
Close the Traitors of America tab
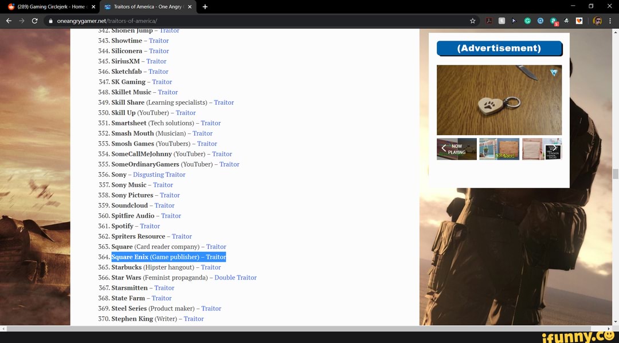point(190,7)
